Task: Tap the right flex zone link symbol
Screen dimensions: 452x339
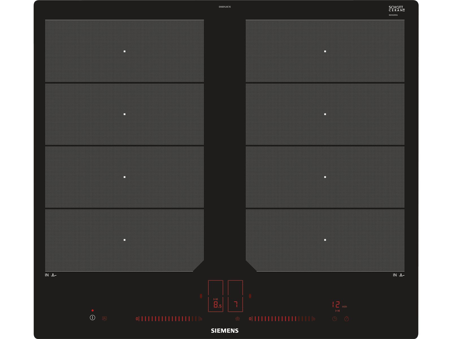Action: point(250,296)
